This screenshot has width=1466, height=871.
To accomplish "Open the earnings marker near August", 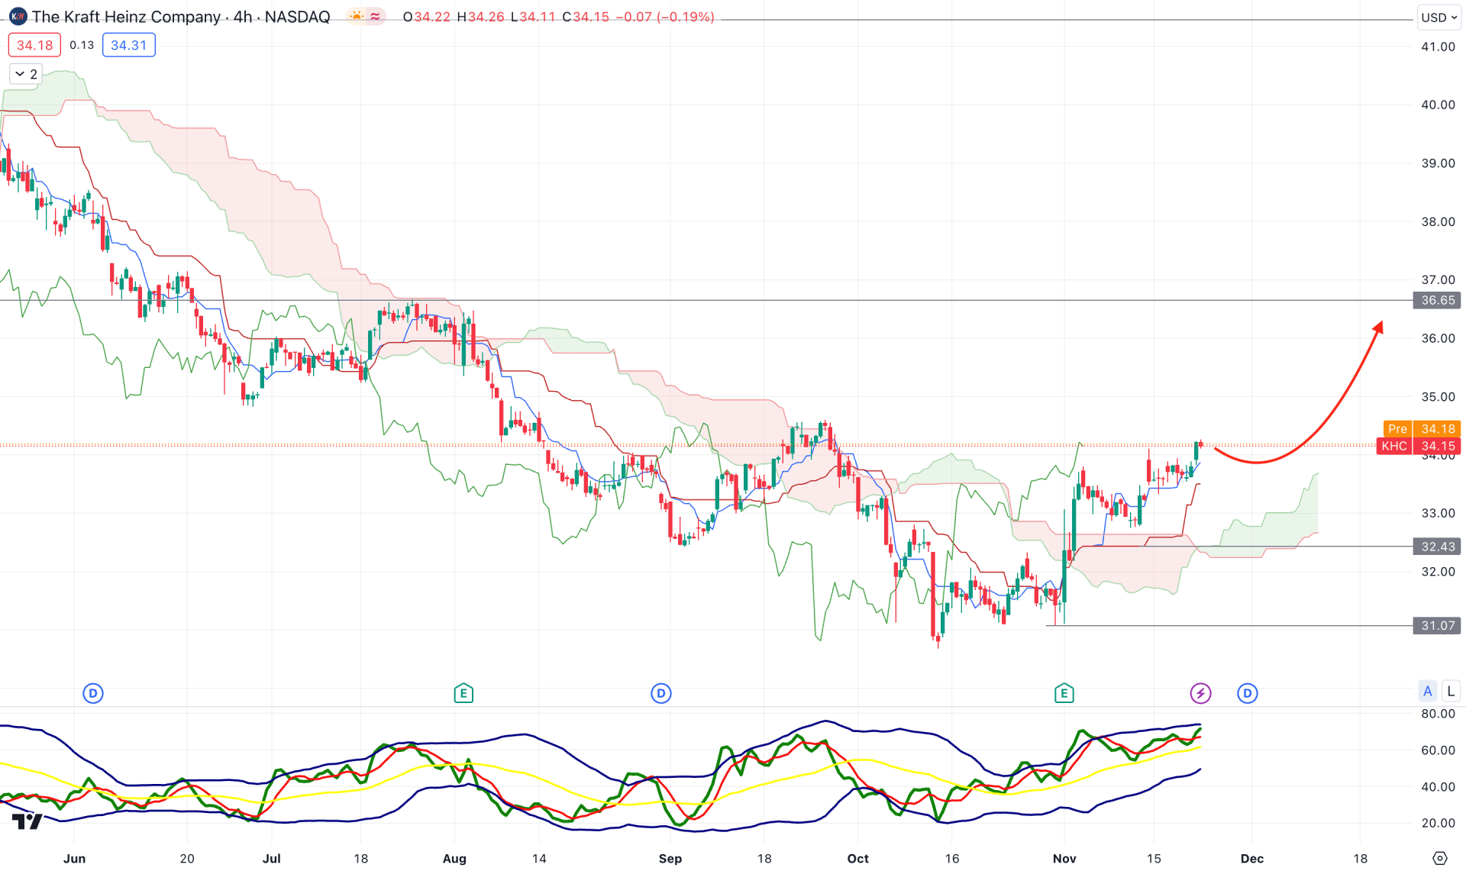I will pyautogui.click(x=463, y=693).
